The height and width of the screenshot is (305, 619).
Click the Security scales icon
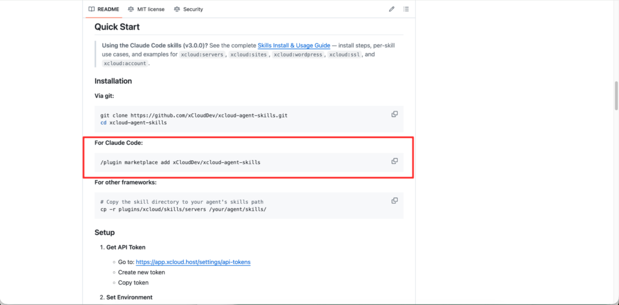pyautogui.click(x=177, y=9)
